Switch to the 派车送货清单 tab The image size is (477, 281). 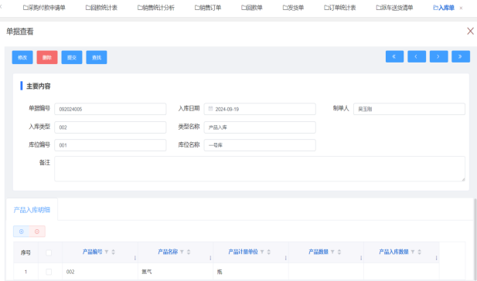[394, 8]
